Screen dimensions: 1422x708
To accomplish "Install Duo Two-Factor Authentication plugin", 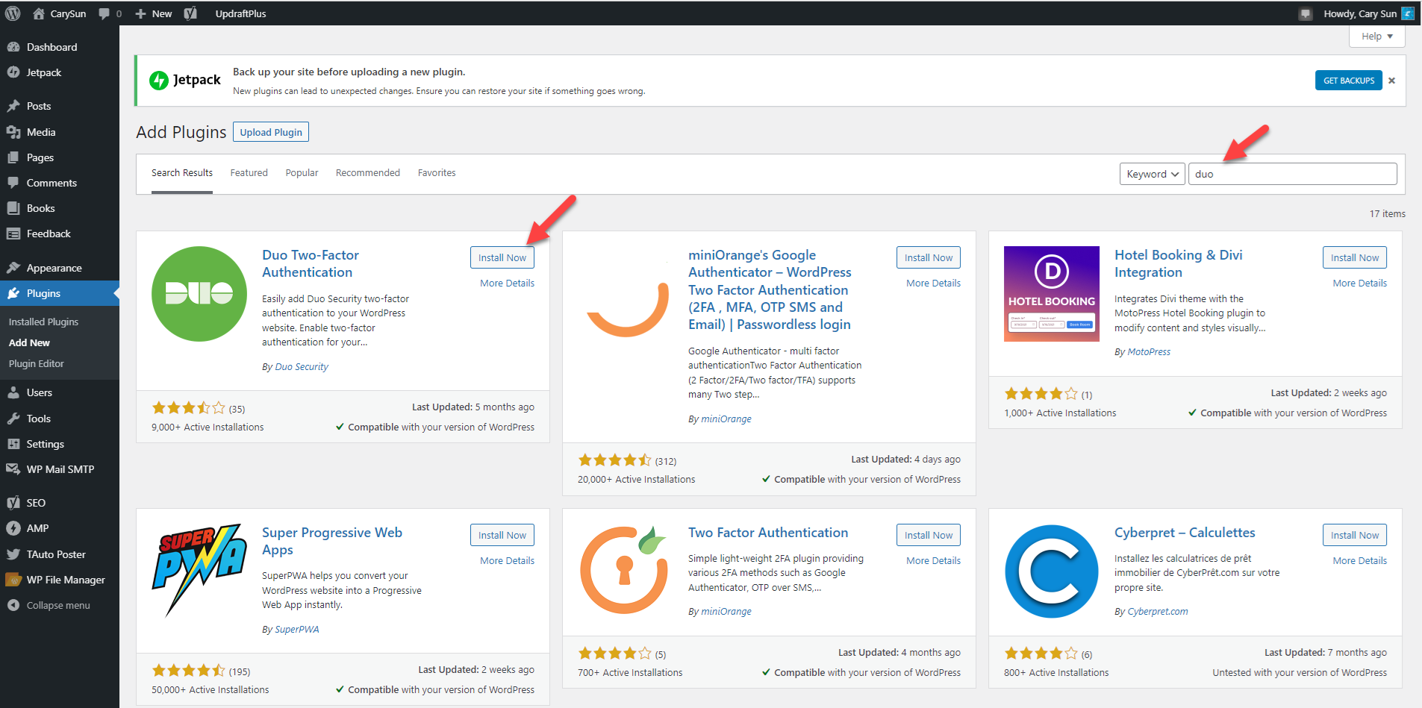I will (502, 257).
